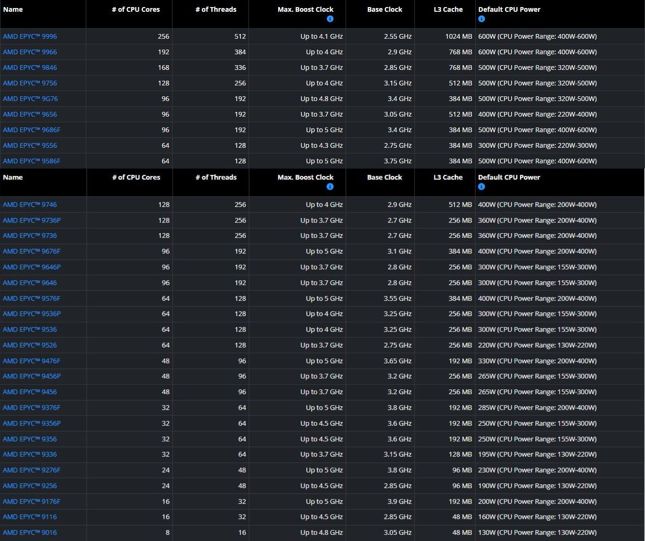Click the Max. Boost Clock info icon above EPYC 9996

(x=330, y=19)
